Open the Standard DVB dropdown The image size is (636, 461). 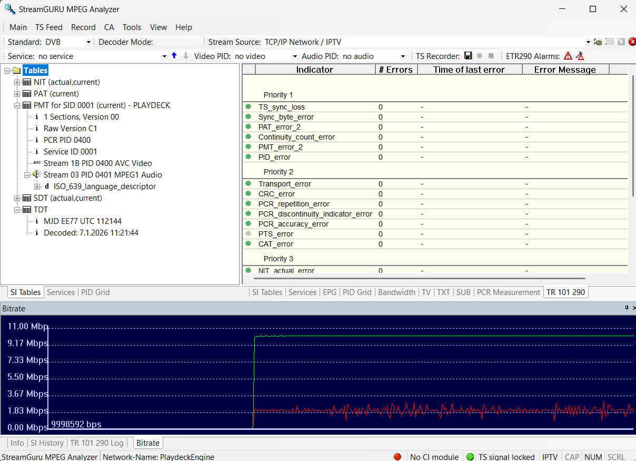click(88, 42)
